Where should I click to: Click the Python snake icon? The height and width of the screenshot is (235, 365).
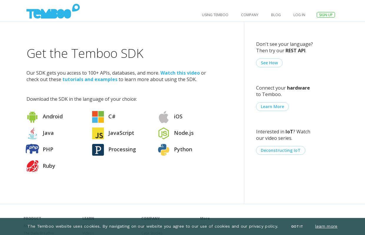click(164, 150)
